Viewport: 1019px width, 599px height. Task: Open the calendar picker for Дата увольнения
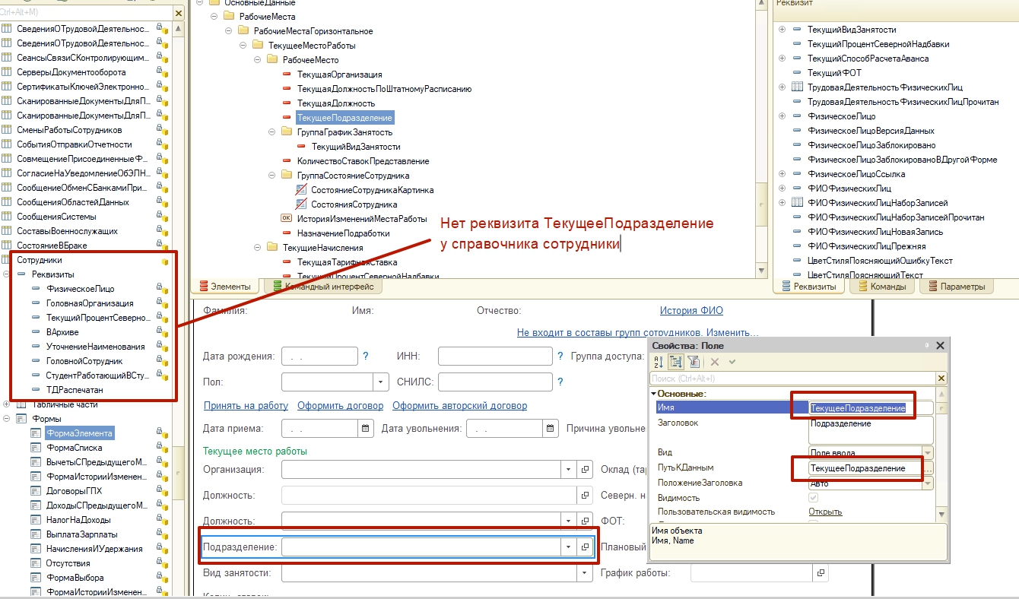tap(550, 429)
